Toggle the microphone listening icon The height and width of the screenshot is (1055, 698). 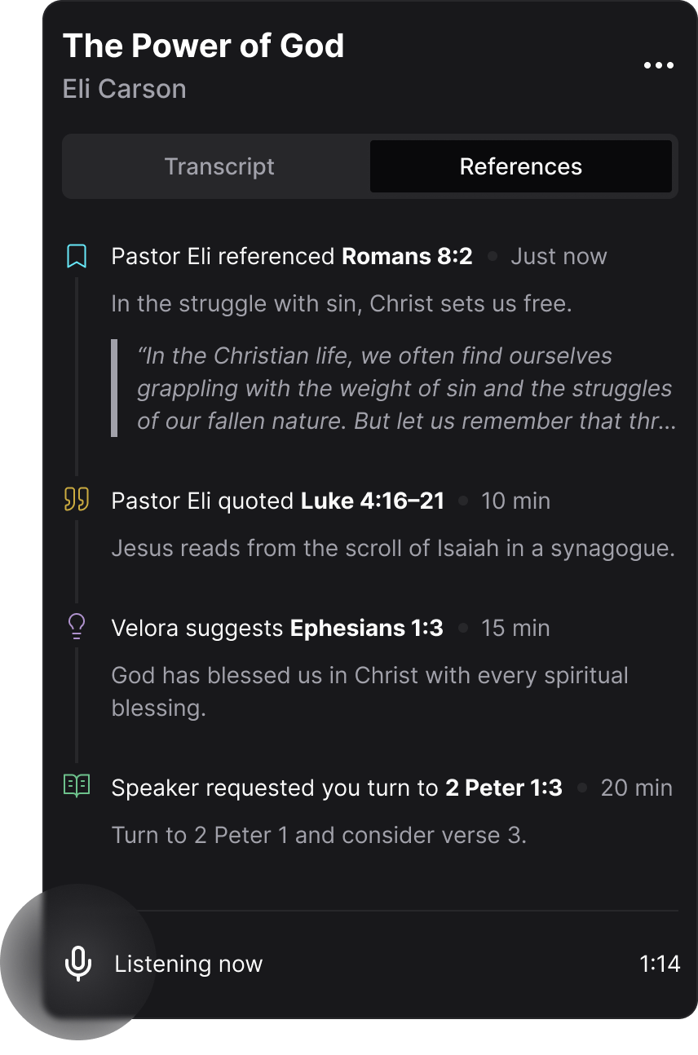77,964
